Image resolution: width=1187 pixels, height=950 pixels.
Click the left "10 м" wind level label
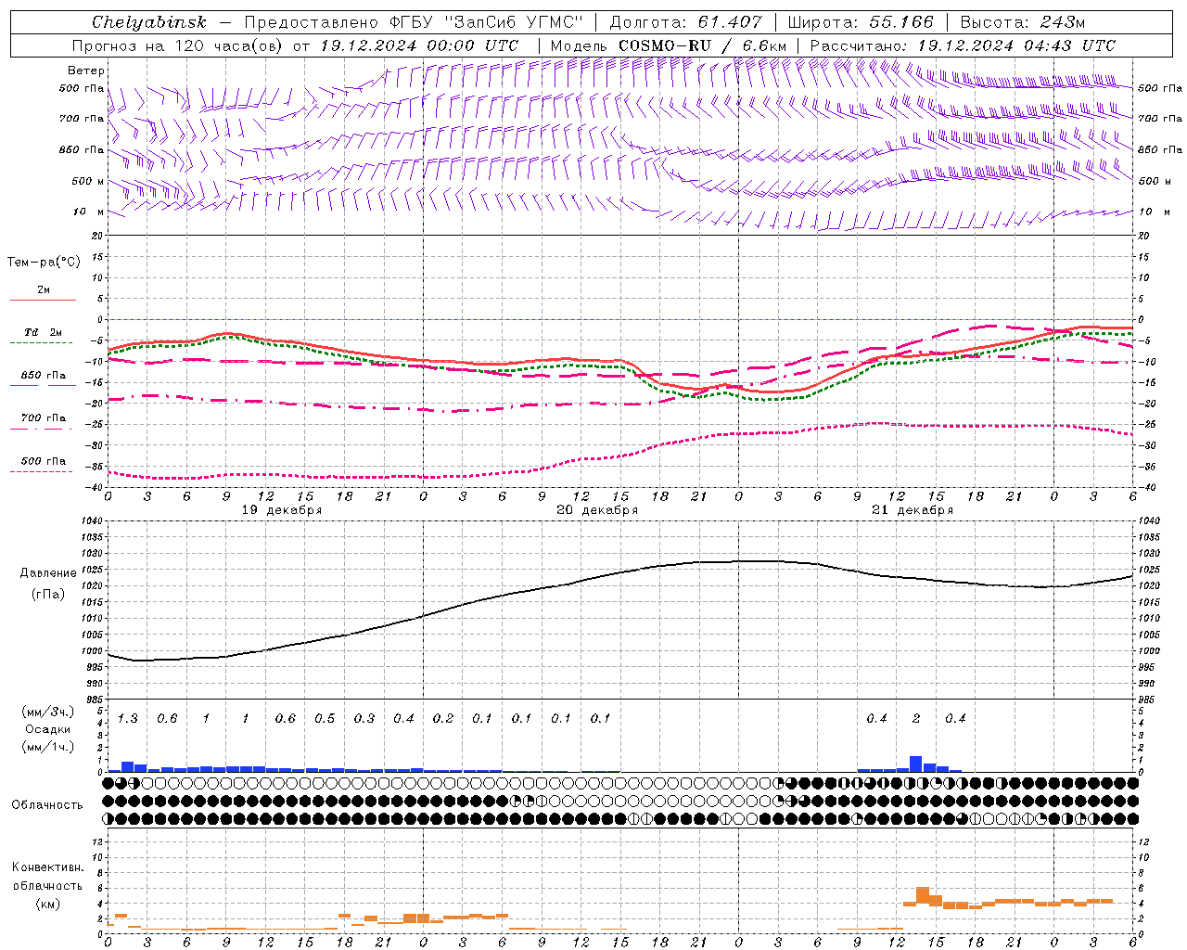point(88,212)
